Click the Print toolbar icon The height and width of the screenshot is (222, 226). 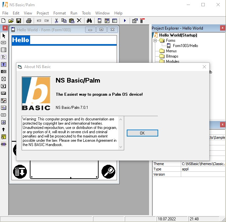pyautogui.click(x=29, y=21)
